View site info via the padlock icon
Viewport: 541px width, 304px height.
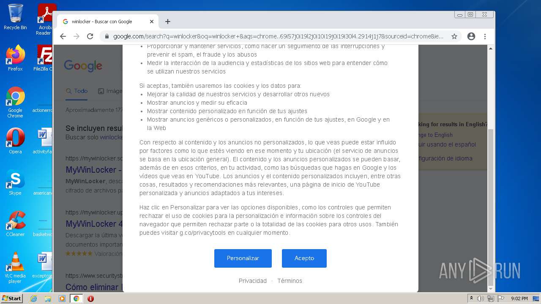[107, 36]
